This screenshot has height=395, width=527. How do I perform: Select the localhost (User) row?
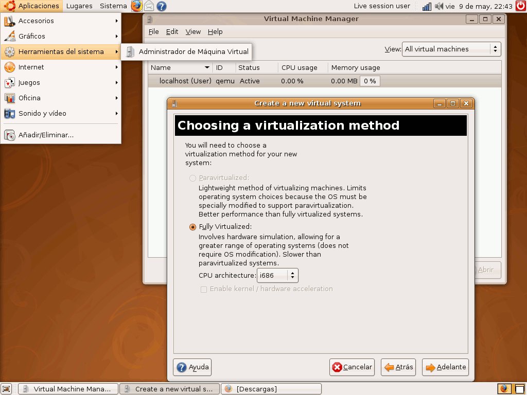pyautogui.click(x=325, y=81)
